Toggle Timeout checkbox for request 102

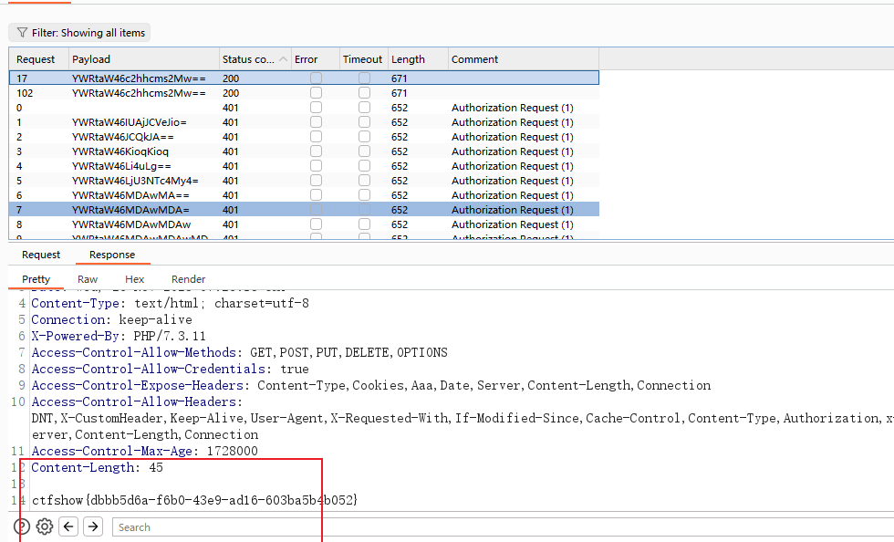(x=364, y=92)
